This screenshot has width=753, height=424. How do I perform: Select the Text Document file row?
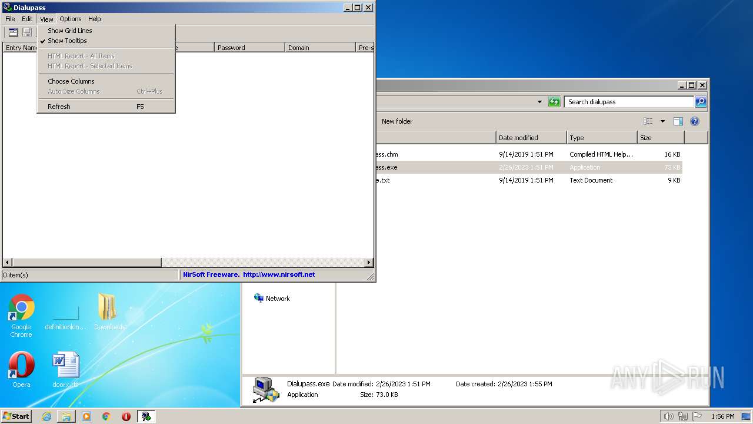529,180
